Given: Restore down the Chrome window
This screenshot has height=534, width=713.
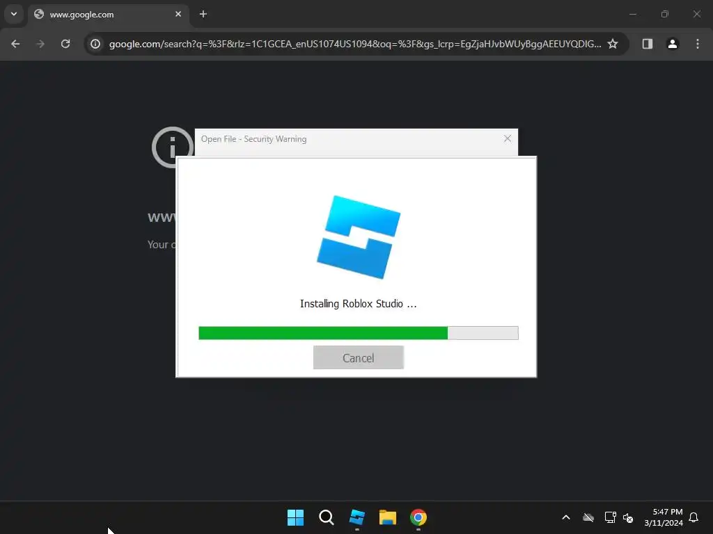Looking at the screenshot, I should pos(665,14).
